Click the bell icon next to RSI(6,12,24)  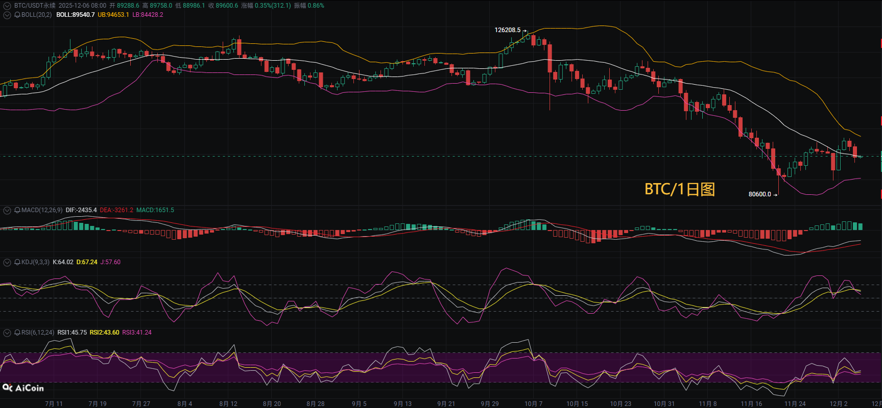tap(17, 333)
